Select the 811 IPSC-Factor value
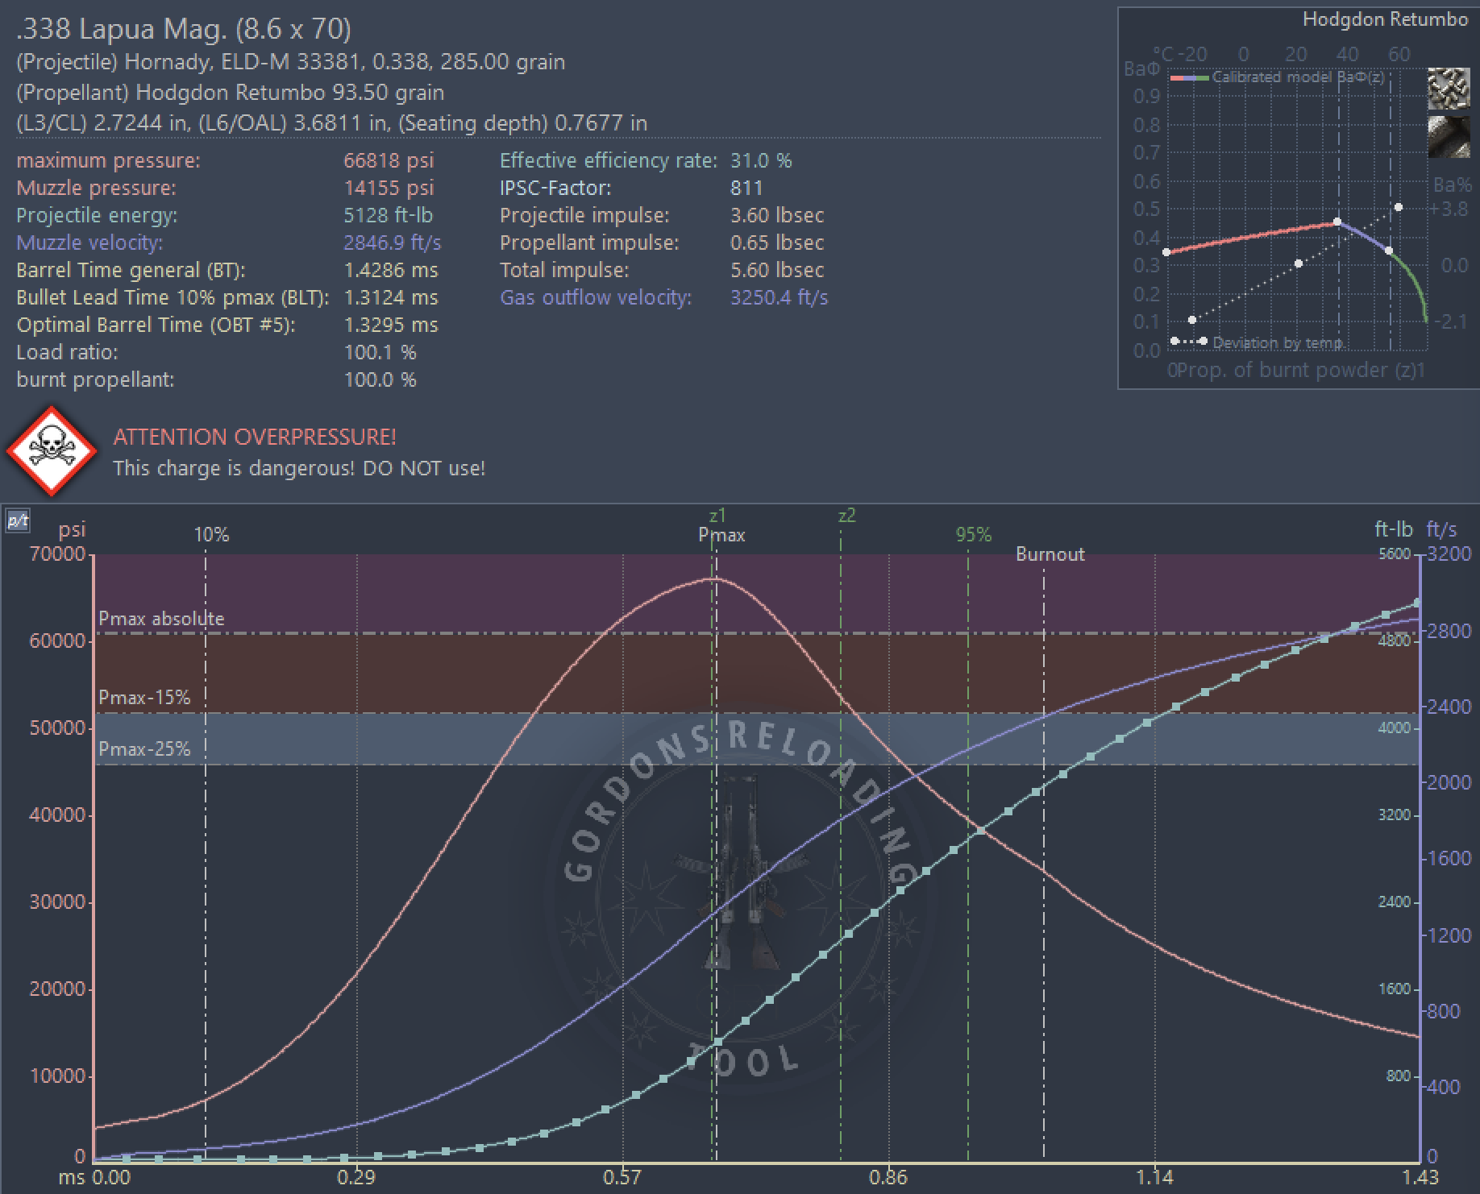The height and width of the screenshot is (1194, 1480). coord(746,188)
